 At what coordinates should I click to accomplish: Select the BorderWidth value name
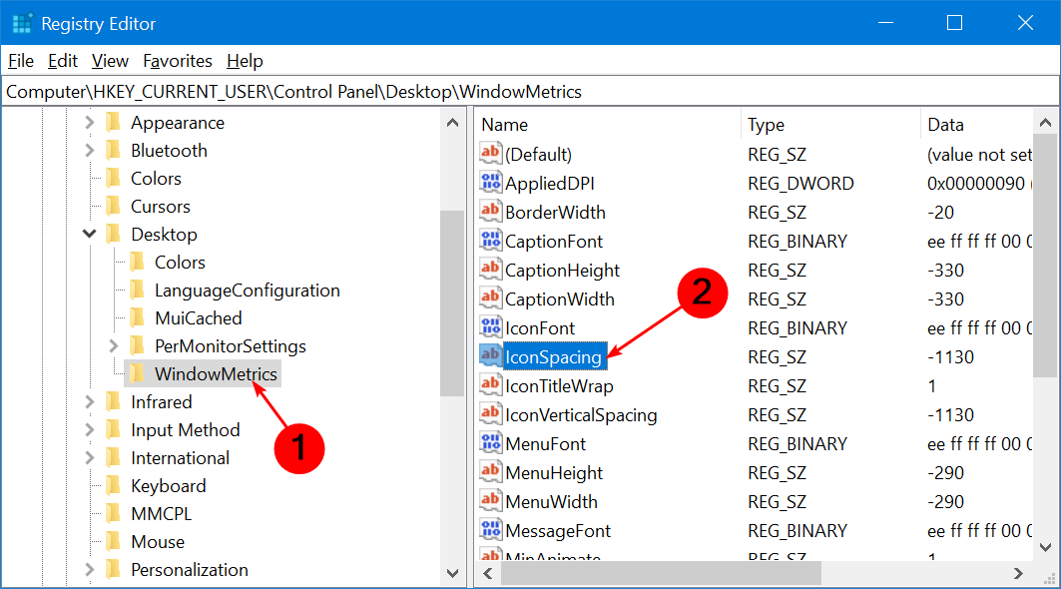(556, 212)
